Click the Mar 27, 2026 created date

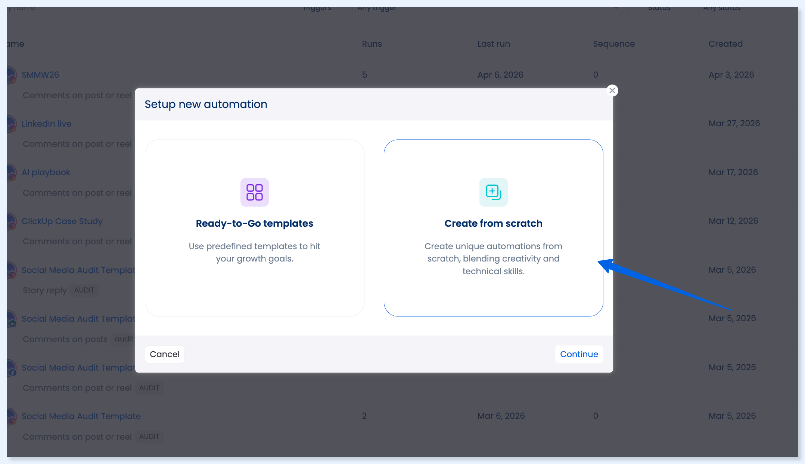coord(734,123)
